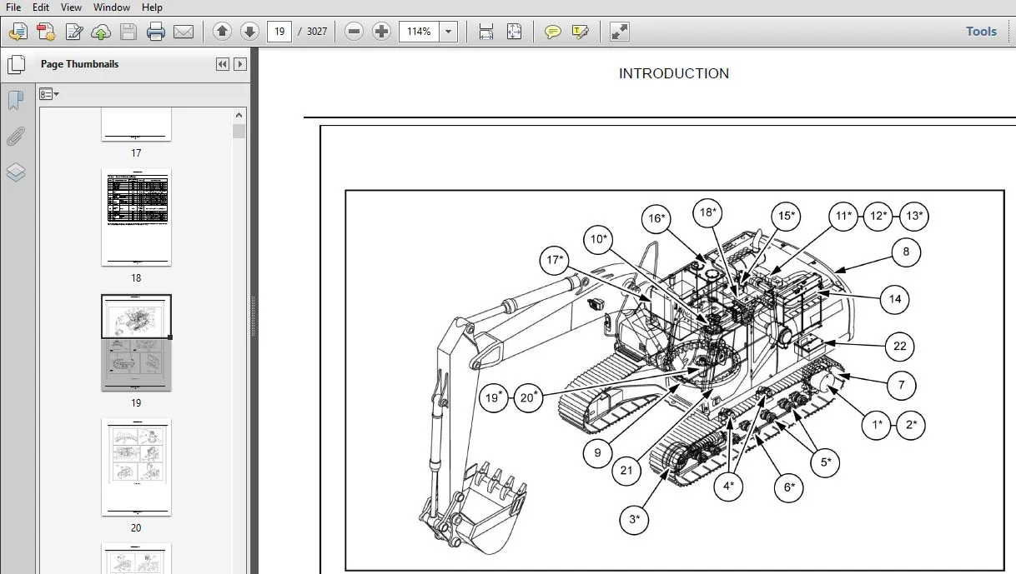The image size is (1016, 574).
Task: Zoom out with the minus button
Action: point(355,32)
